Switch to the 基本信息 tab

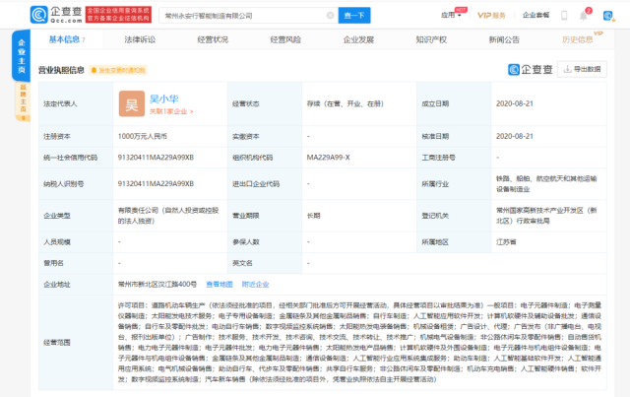[67, 39]
